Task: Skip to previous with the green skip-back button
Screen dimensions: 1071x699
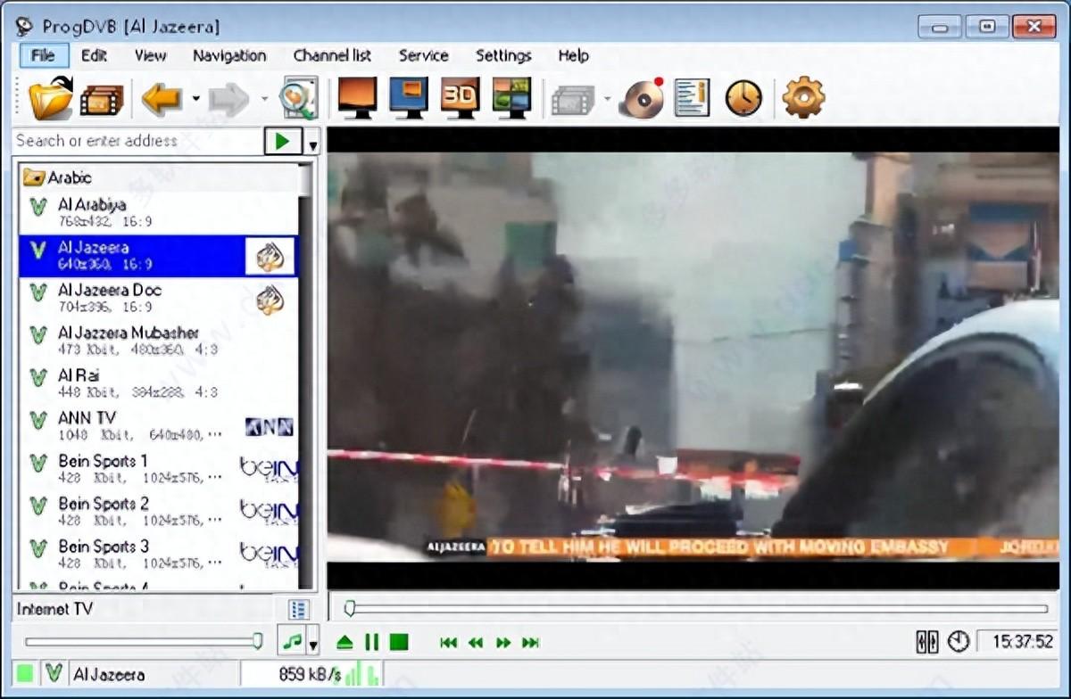Action: [x=449, y=642]
